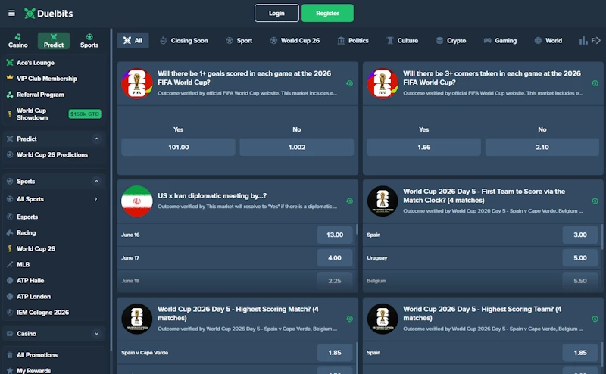Expand the All Sports submenu arrow
This screenshot has width=606, height=374.
(96, 199)
